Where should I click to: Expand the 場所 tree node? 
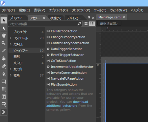coord(11,75)
